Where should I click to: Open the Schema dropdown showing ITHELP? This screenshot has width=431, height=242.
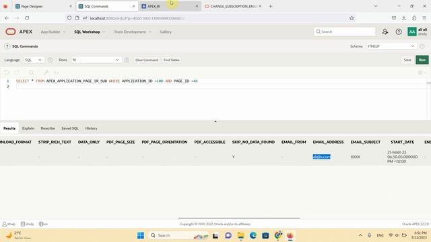point(391,46)
